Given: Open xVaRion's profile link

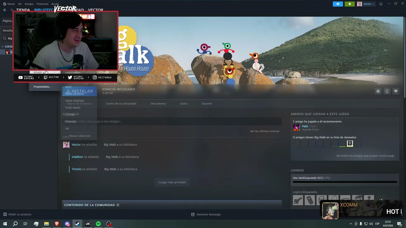Looking at the screenshot, I should (77, 157).
